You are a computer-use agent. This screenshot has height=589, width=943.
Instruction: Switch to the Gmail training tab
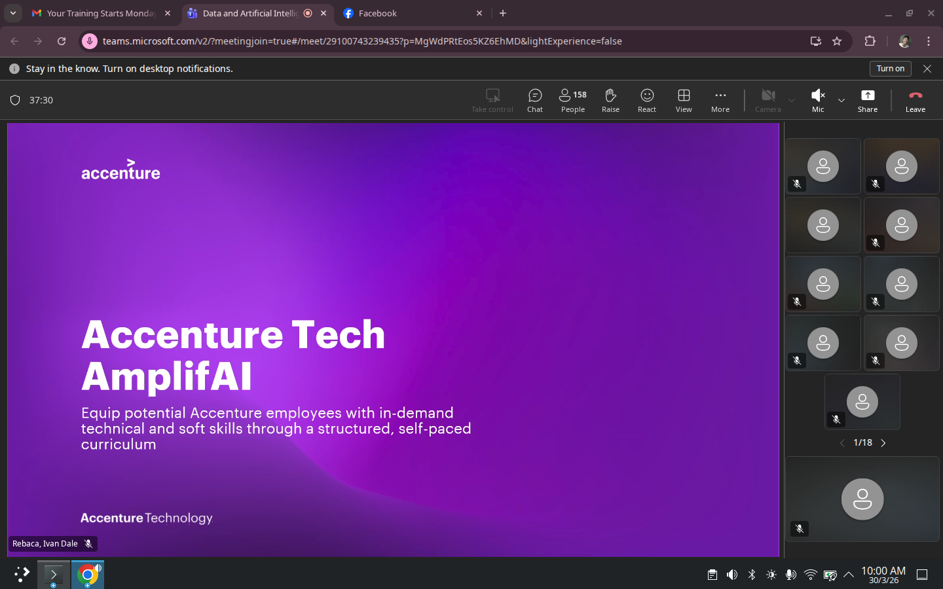(102, 13)
